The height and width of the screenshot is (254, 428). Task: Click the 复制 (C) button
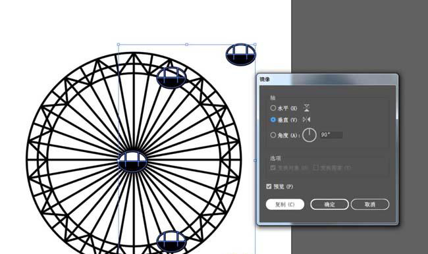(x=285, y=205)
